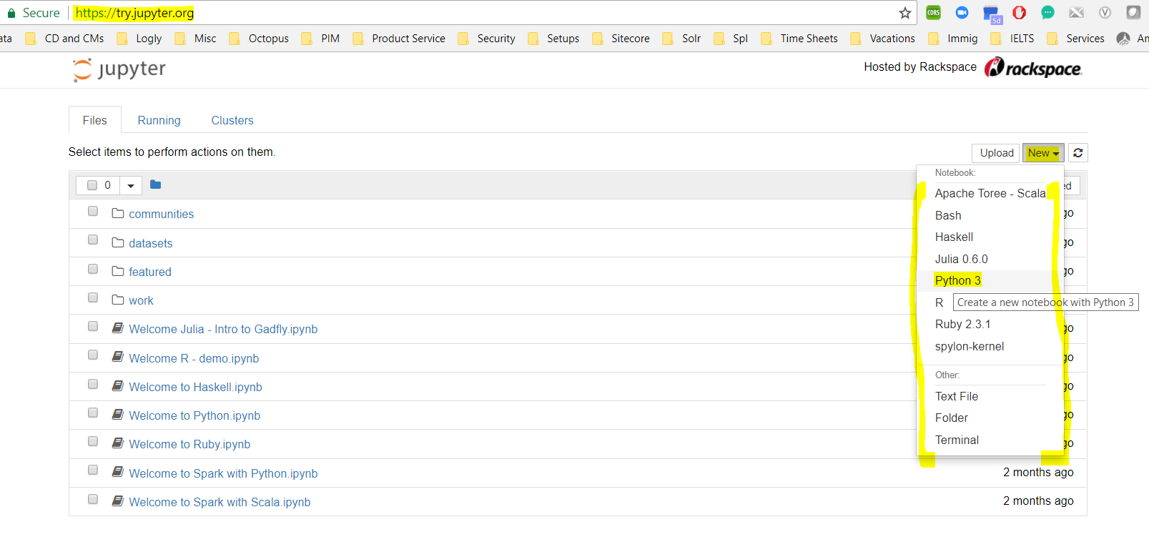Image resolution: width=1149 pixels, height=552 pixels.
Task: Check the Welcome Julia notebook checkbox
Action: [93, 326]
